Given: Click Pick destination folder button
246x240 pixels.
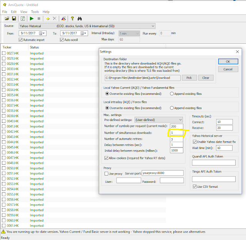Looking at the screenshot, I should pos(189,78).
